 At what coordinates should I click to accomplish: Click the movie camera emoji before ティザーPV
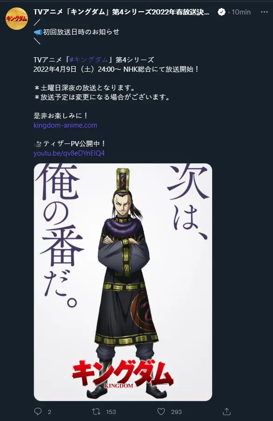pyautogui.click(x=38, y=144)
